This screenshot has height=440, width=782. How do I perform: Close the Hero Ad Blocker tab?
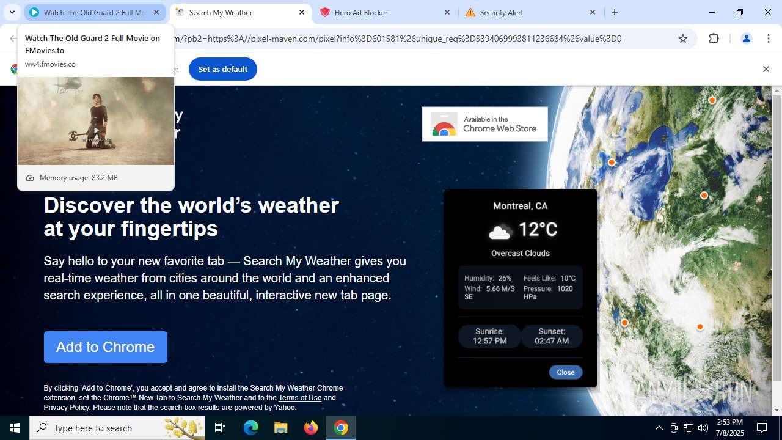447,12
